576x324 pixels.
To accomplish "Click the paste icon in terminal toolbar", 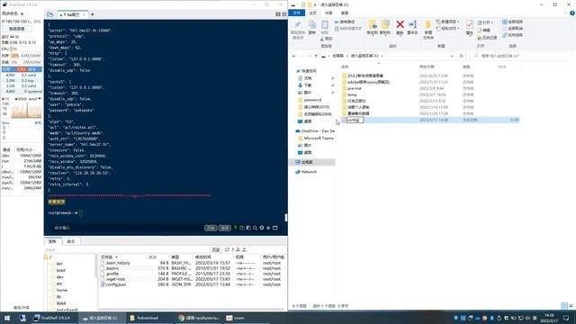I will [248, 228].
